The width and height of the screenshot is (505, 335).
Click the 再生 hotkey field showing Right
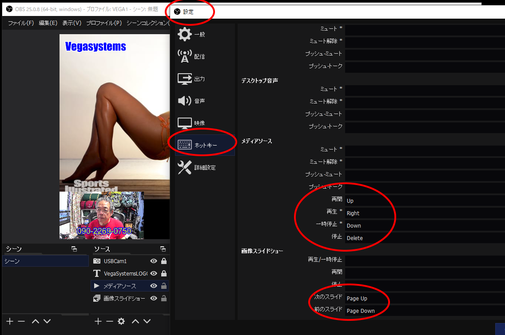point(425,213)
